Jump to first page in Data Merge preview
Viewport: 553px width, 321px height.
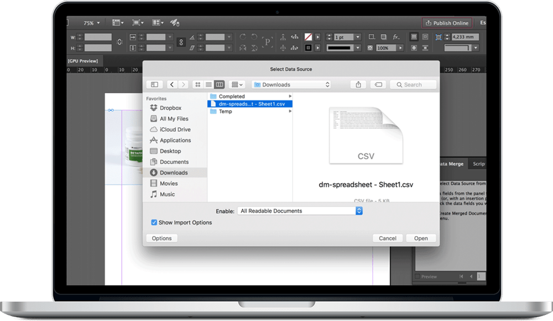coord(461,276)
